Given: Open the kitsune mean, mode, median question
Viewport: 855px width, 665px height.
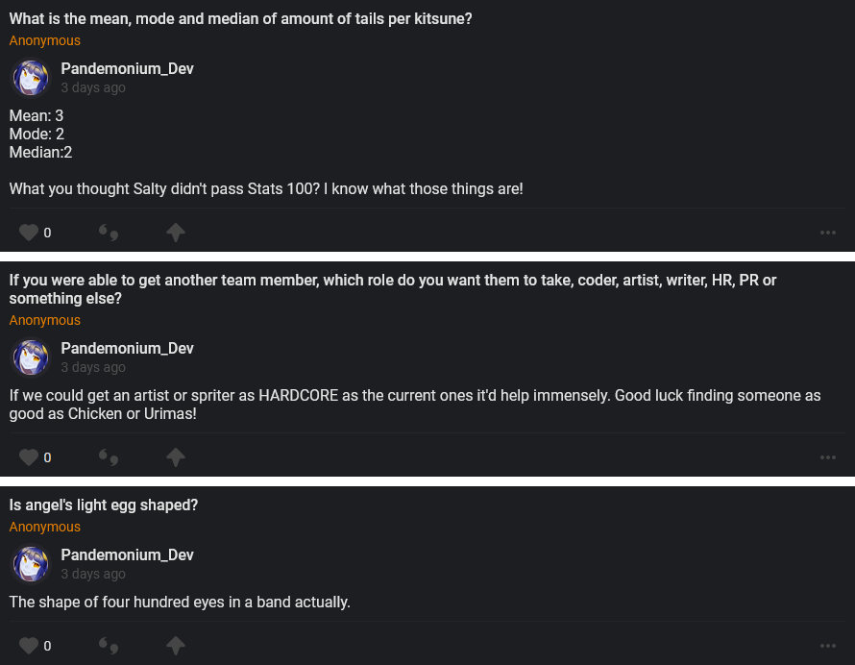Looking at the screenshot, I should [240, 19].
